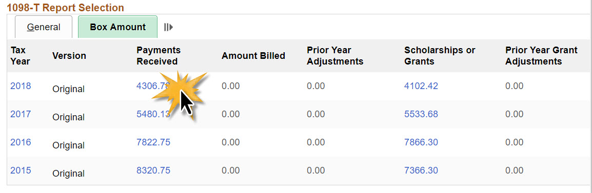The image size is (592, 193).
Task: Switch to the General tab
Action: [44, 27]
